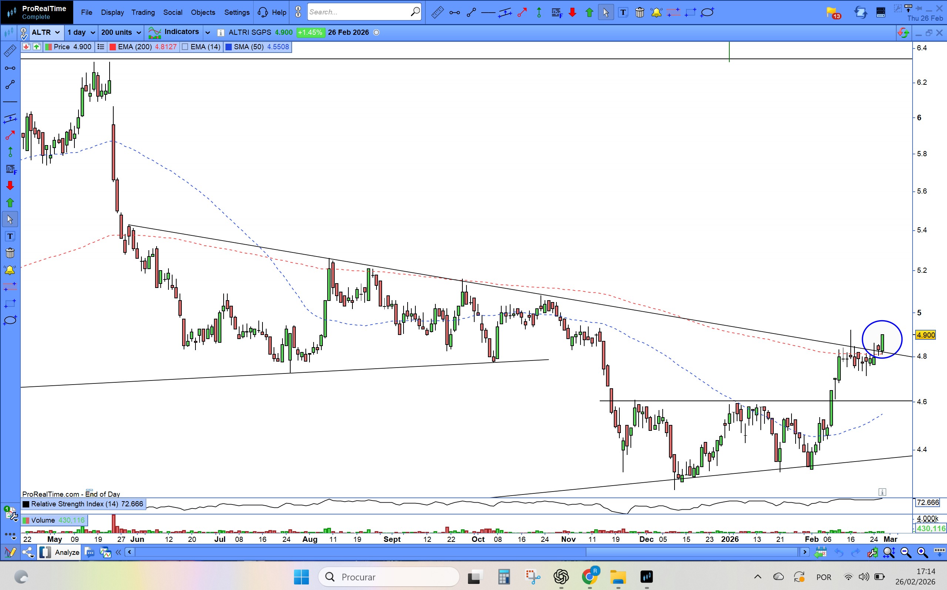Open the 1 day timeframe dropdown

pos(81,33)
